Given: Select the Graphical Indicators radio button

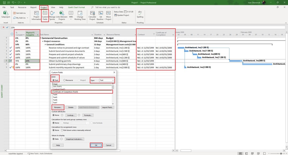Looking at the screenshot, I should tap(62, 139).
